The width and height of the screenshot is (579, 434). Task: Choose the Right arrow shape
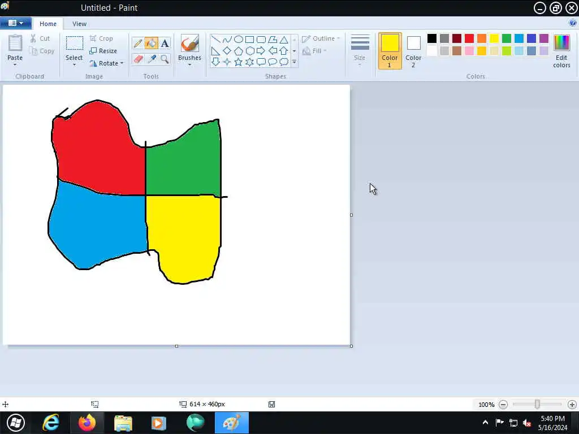261,51
